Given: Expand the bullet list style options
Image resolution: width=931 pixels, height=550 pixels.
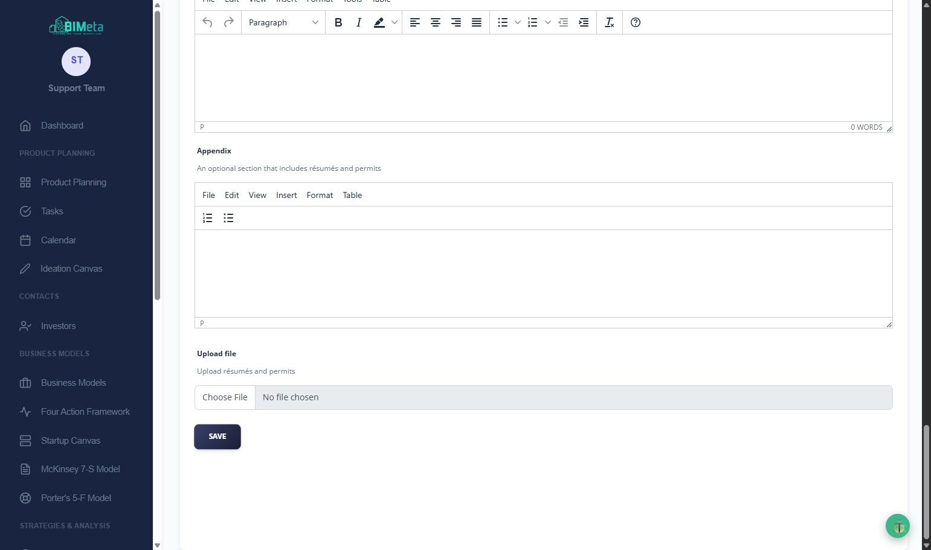Looking at the screenshot, I should point(518,22).
